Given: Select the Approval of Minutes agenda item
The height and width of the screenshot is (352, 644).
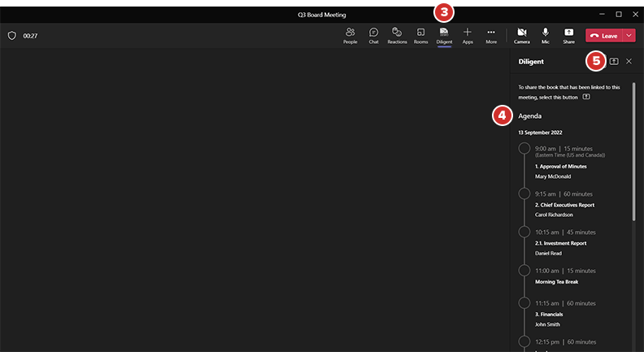Looking at the screenshot, I should point(560,167).
